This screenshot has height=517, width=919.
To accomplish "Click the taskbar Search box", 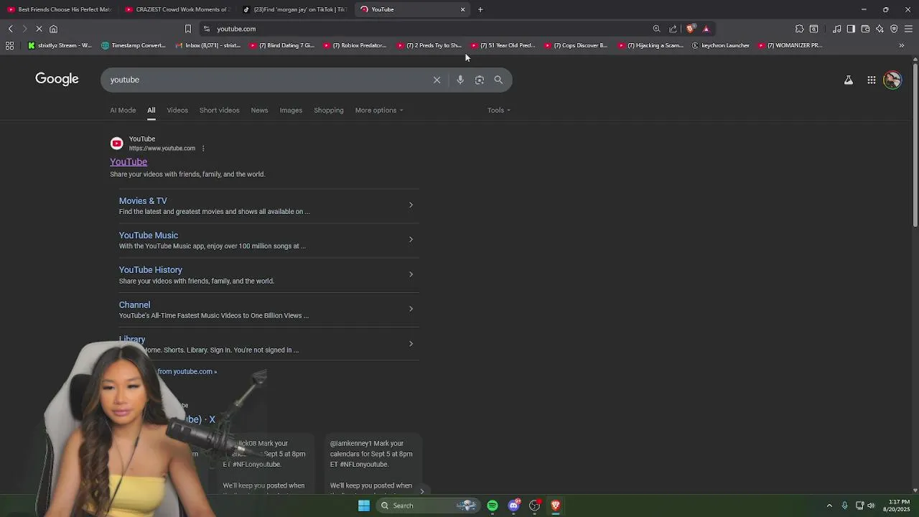I will 429,506.
